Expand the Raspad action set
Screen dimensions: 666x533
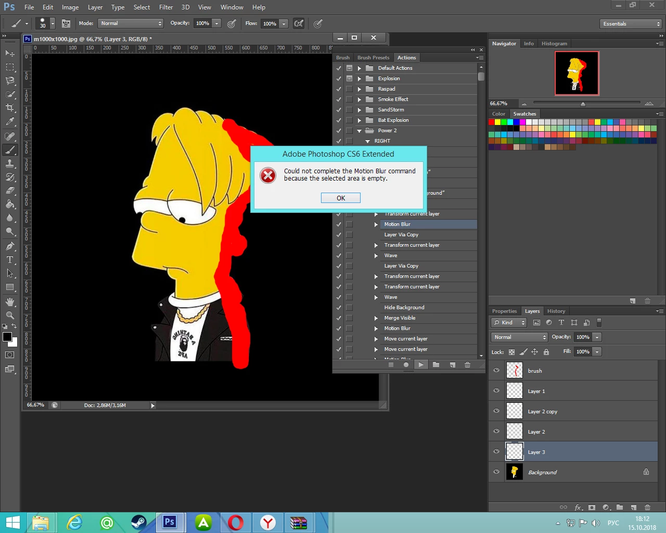click(x=359, y=89)
